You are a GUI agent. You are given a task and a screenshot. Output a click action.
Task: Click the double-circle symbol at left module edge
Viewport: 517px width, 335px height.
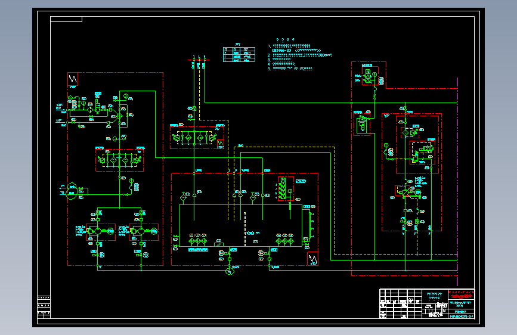click(x=72, y=191)
